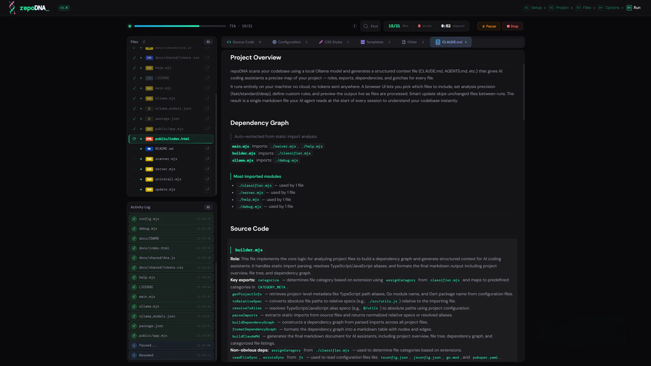Select ollama_models.json in the Files list

(x=171, y=109)
